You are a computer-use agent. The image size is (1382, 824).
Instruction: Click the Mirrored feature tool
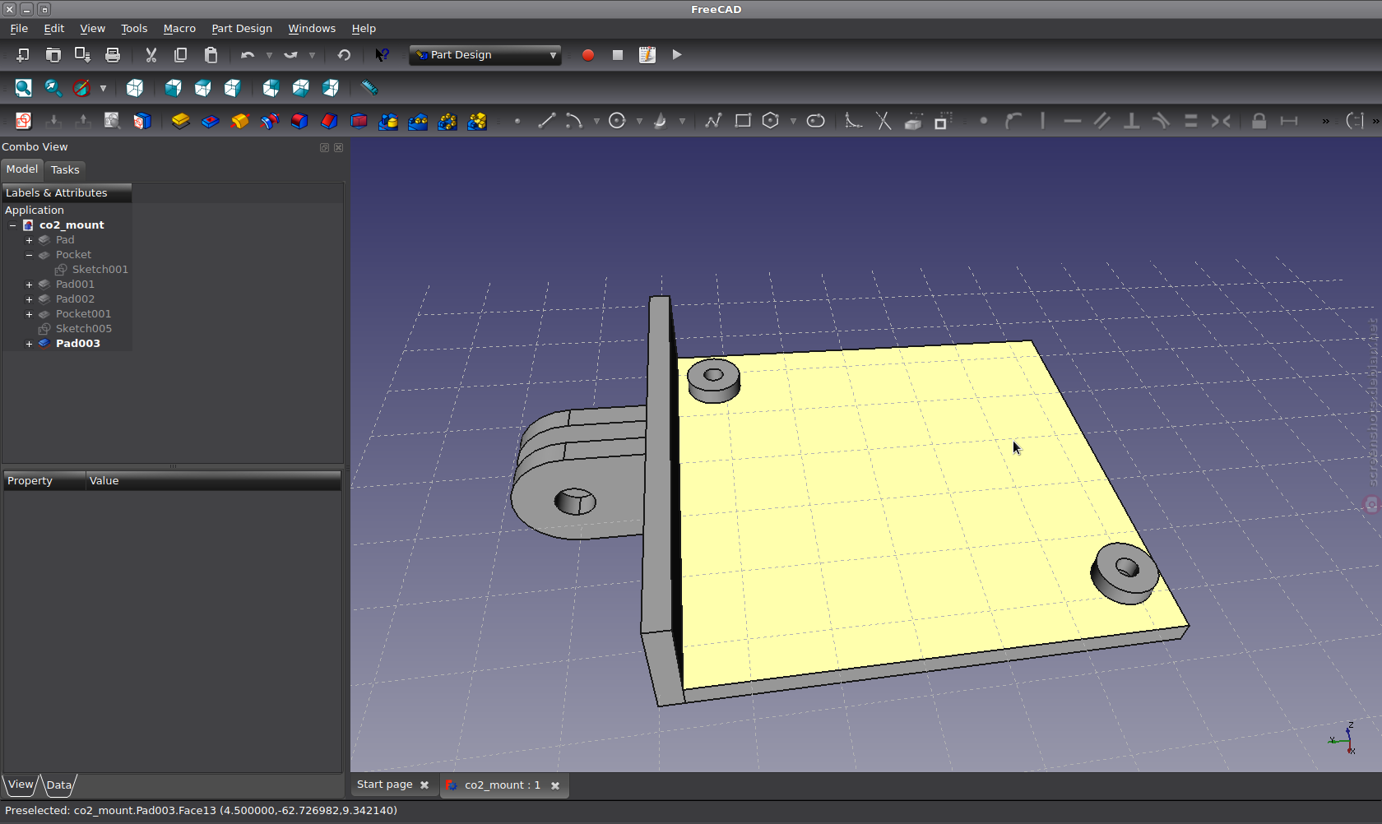point(388,121)
